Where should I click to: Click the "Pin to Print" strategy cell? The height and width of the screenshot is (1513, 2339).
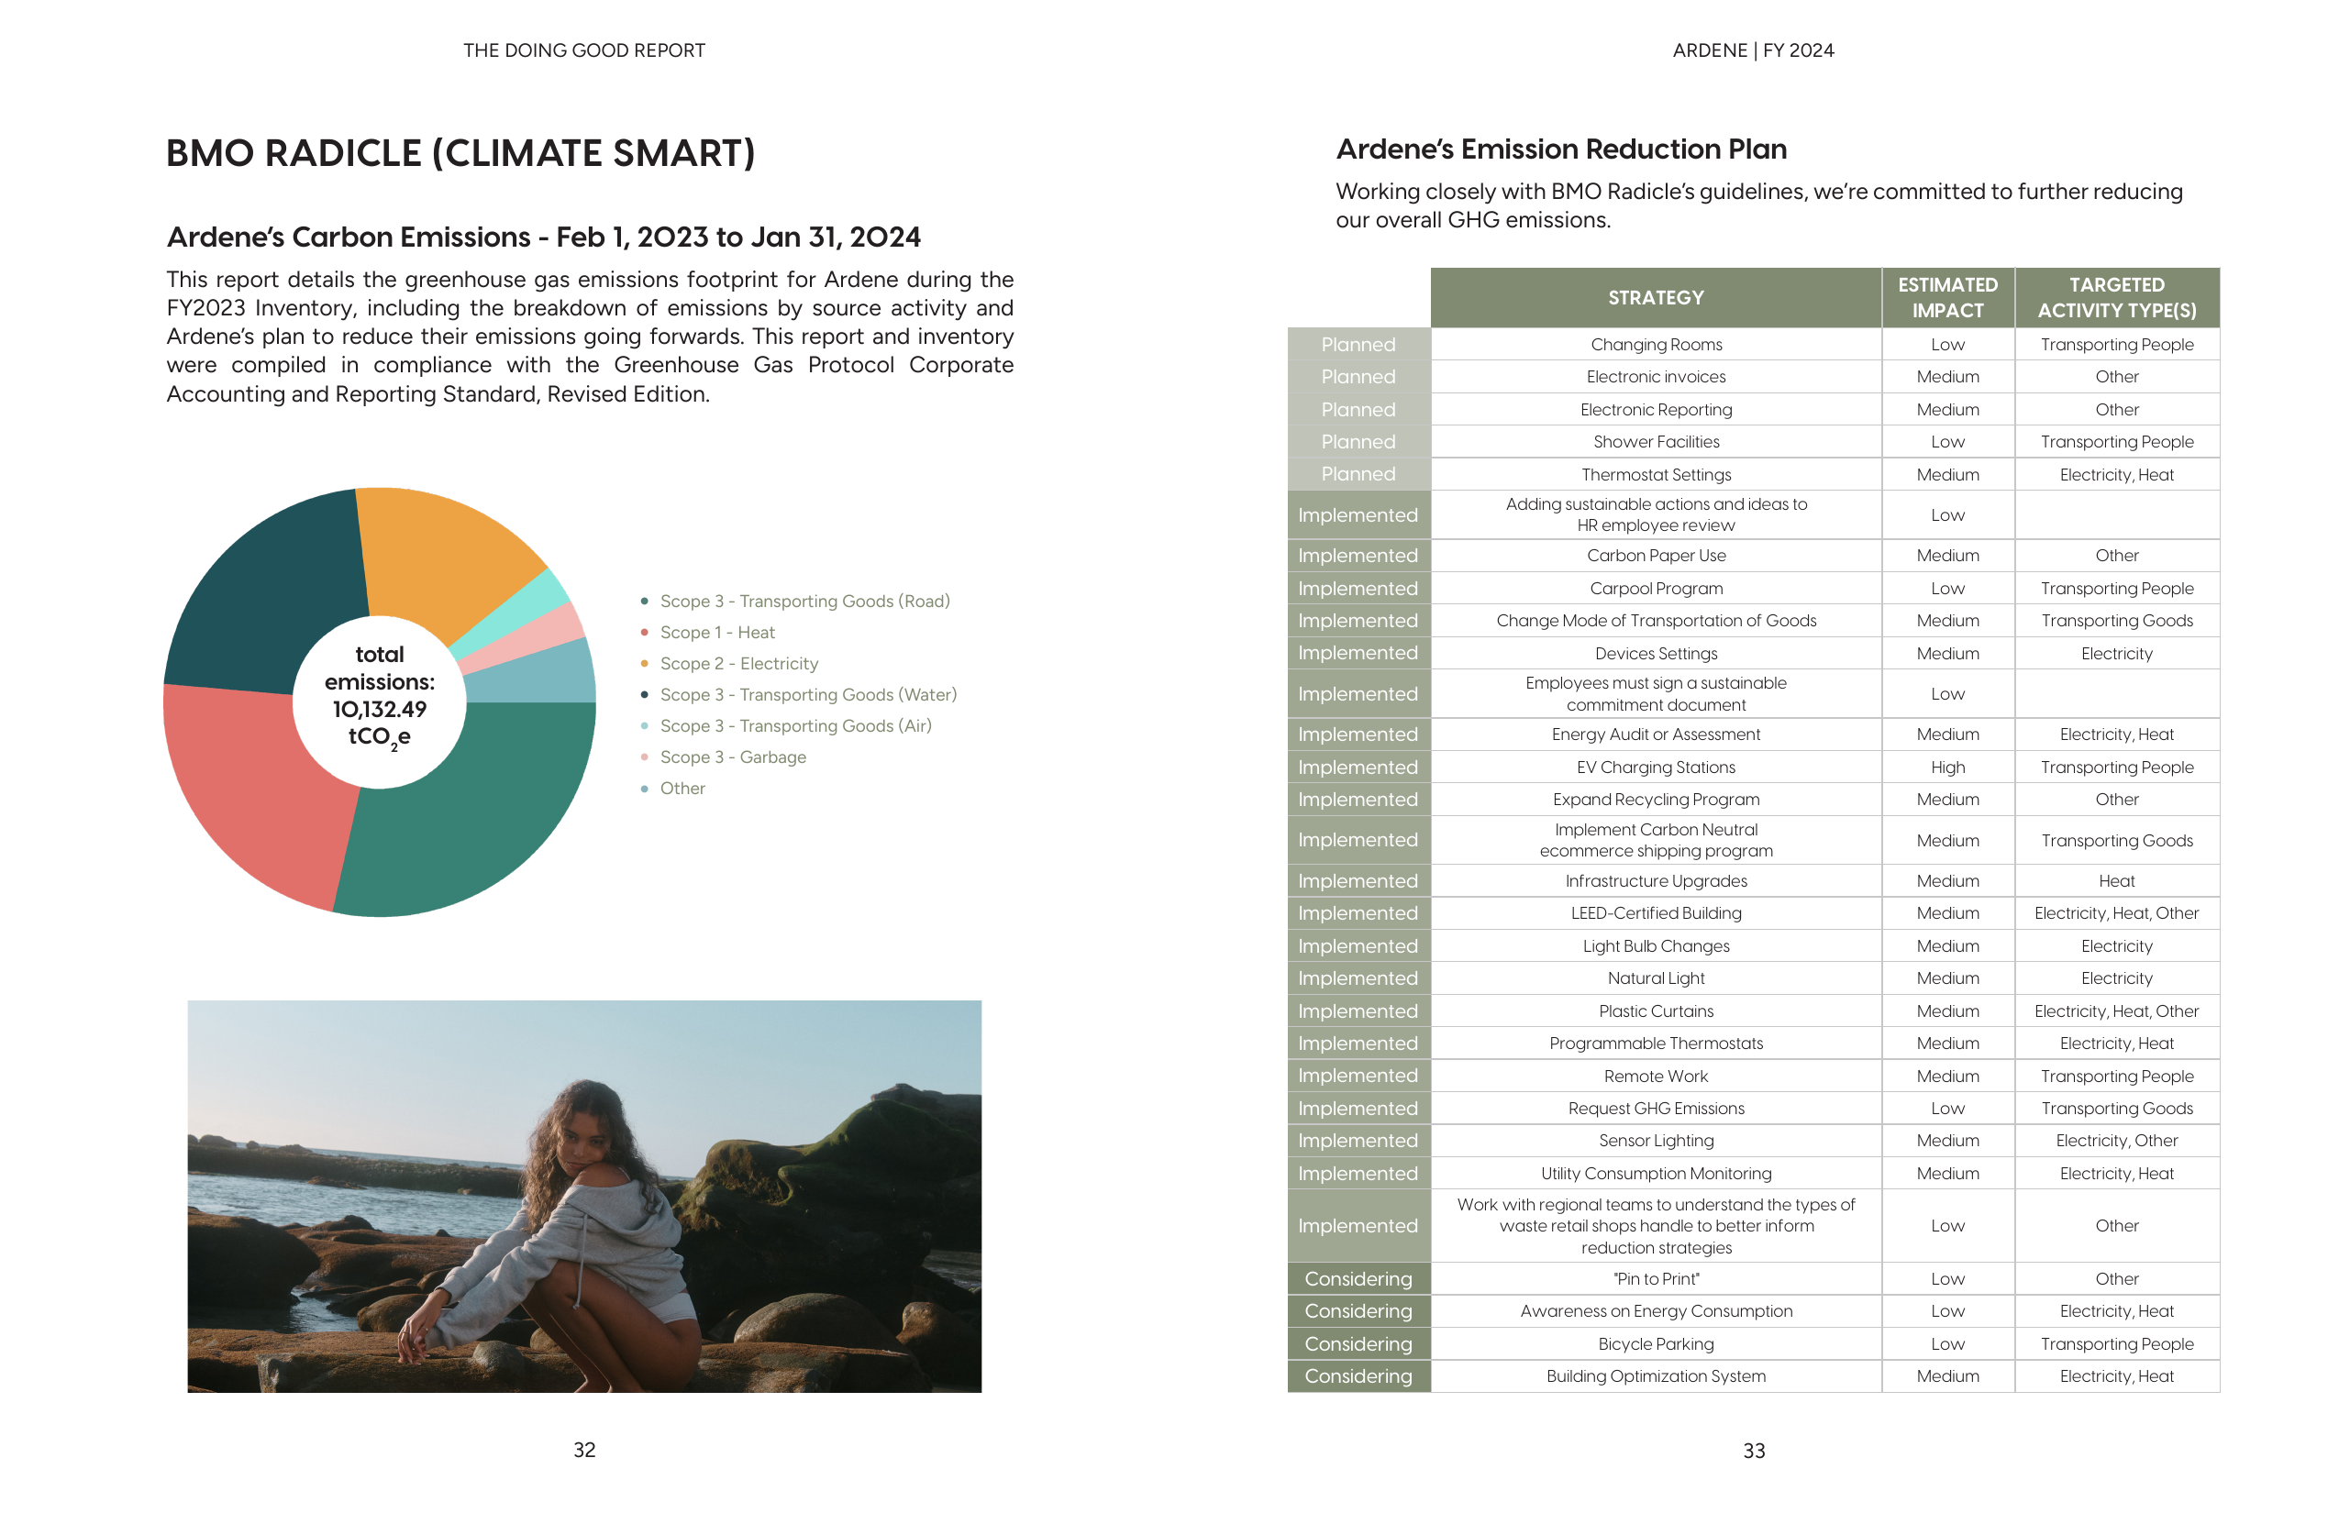[1656, 1279]
